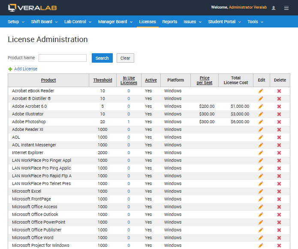Go to the Licenses tab
This screenshot has width=298, height=249.
coord(147,22)
